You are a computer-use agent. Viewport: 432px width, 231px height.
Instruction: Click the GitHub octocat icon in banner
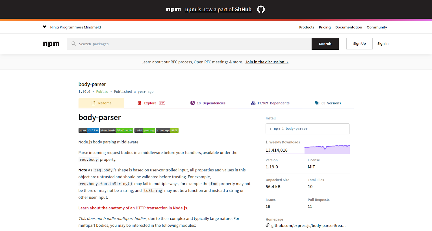tap(261, 9)
